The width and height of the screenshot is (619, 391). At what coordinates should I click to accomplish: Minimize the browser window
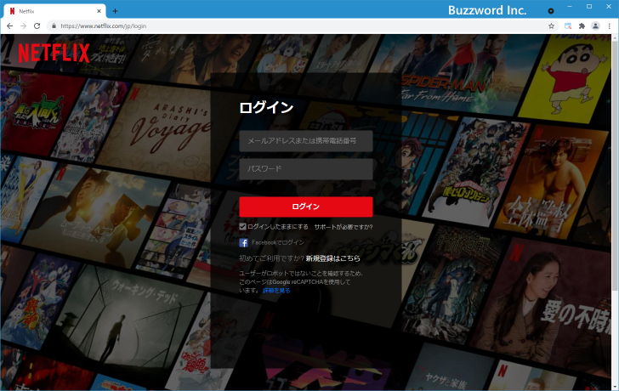570,6
